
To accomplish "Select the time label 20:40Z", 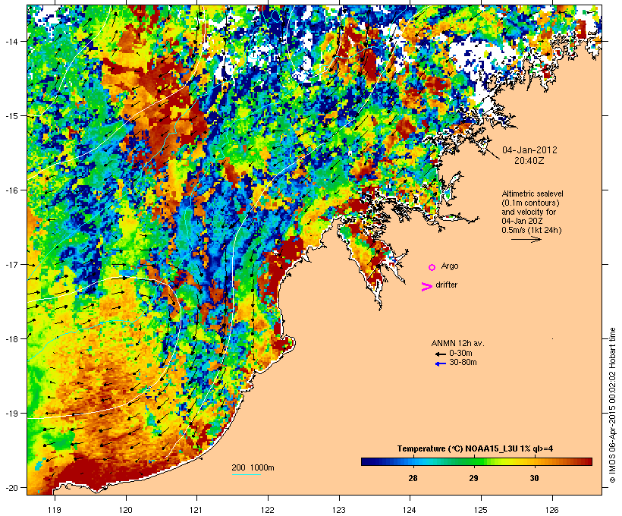I will point(529,161).
